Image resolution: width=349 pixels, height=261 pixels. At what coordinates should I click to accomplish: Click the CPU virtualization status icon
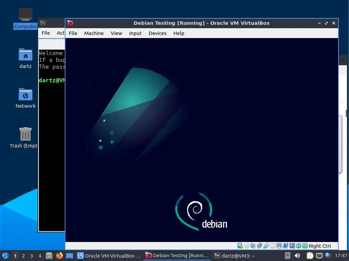292,246
